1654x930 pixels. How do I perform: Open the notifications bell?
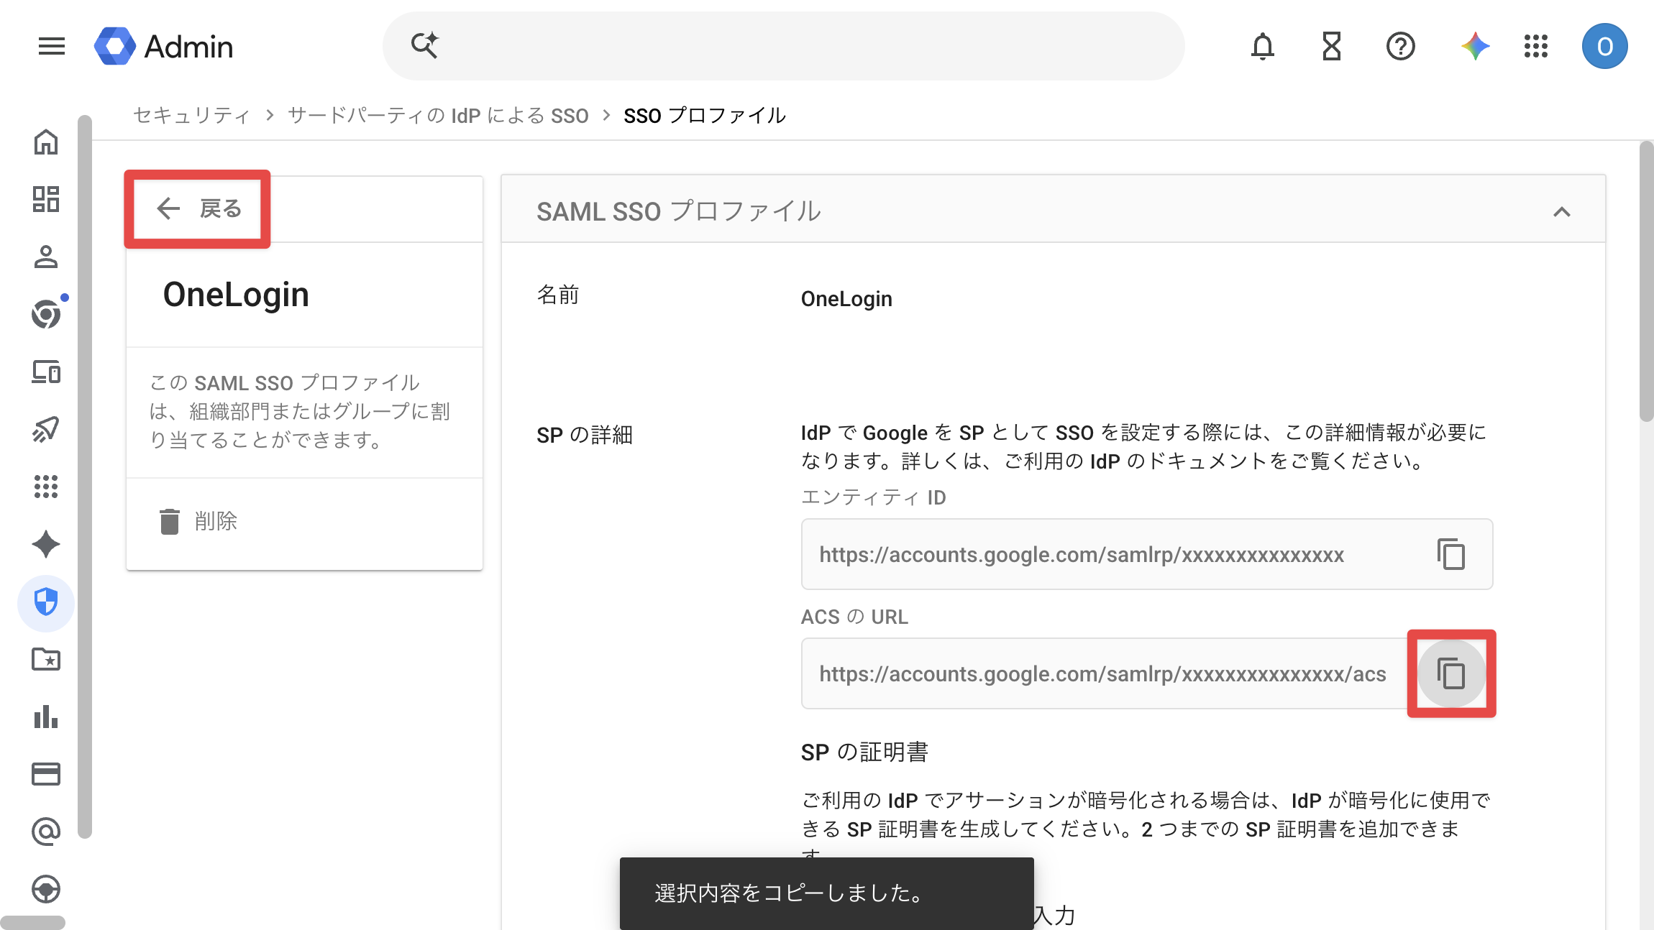[1262, 47]
